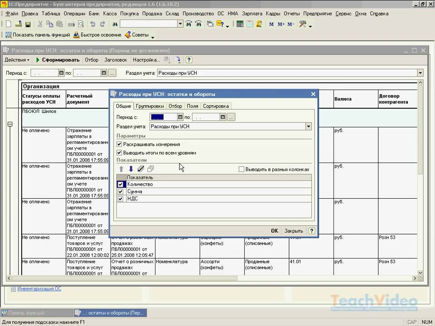This screenshot has width=435, height=326.
Task: Click the New document icon
Action: [8, 24]
